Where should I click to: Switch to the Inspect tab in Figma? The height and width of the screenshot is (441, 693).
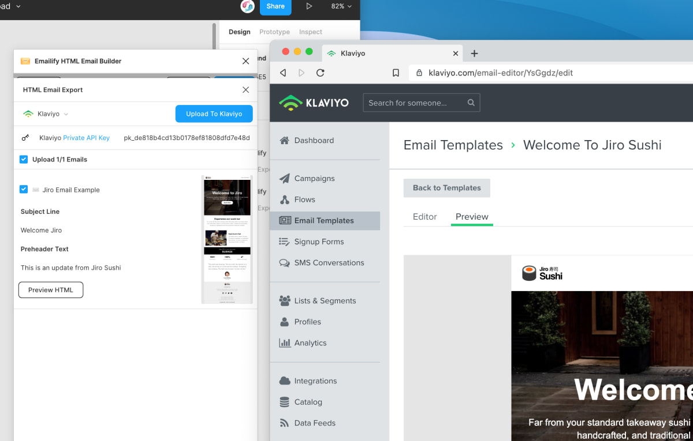(x=311, y=32)
